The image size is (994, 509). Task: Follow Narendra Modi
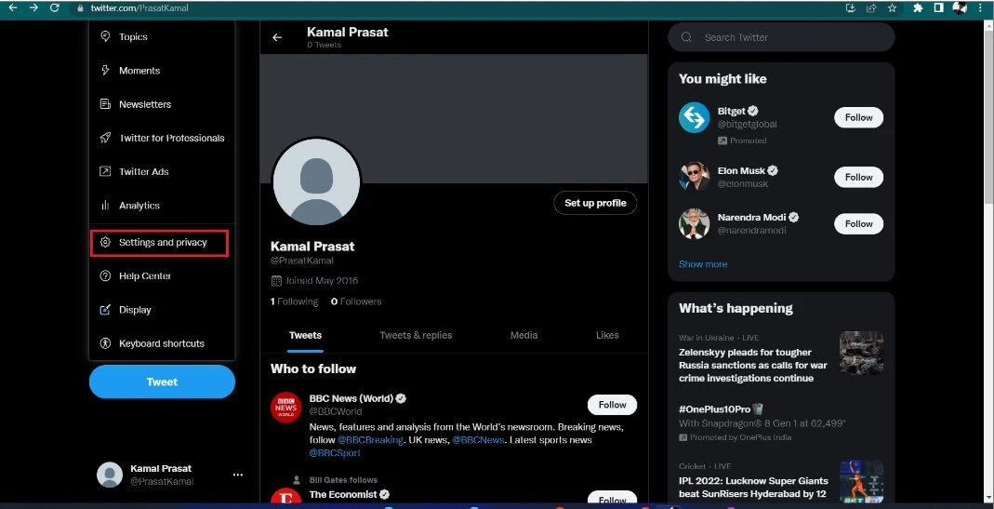pyautogui.click(x=858, y=223)
